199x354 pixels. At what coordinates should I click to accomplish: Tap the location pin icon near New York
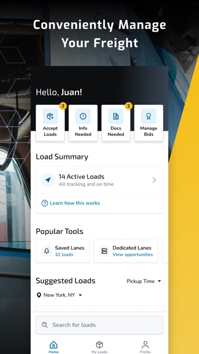39,295
